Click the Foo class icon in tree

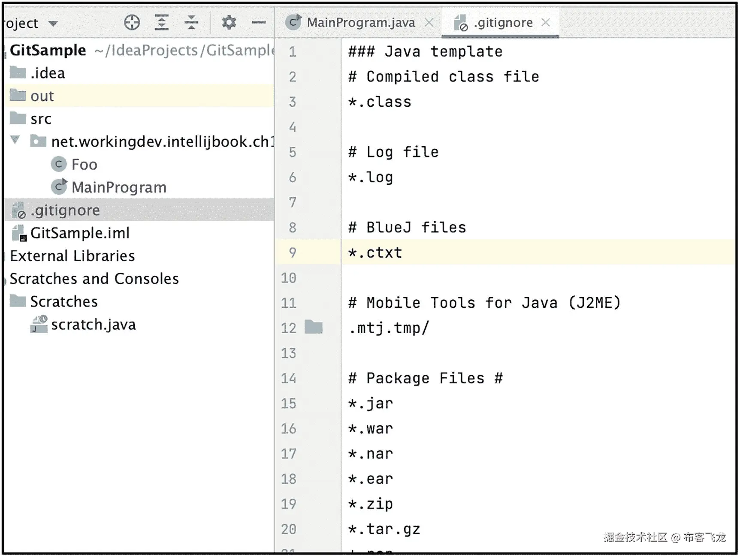point(59,164)
